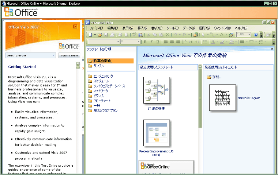Screen dimensions: 278x175
Task: Click the Paste clipboard icon
Action: [x=161, y=35]
